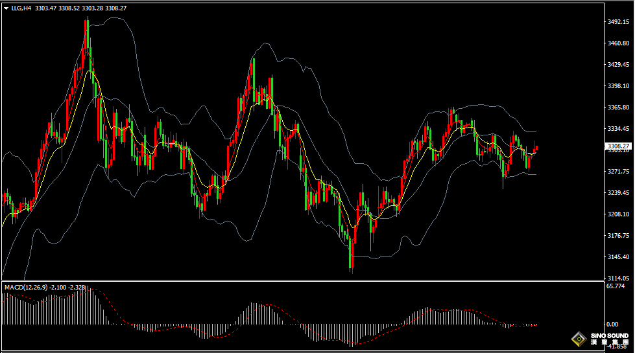Screen dimensions: 635x353
Task: Select the 3239.45 price scale label
Action: tap(617, 192)
